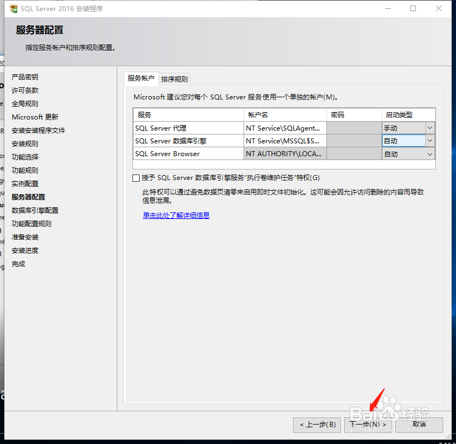This screenshot has height=444, width=456.
Task: Switch to the 排序规则 tab
Action: pyautogui.click(x=175, y=79)
